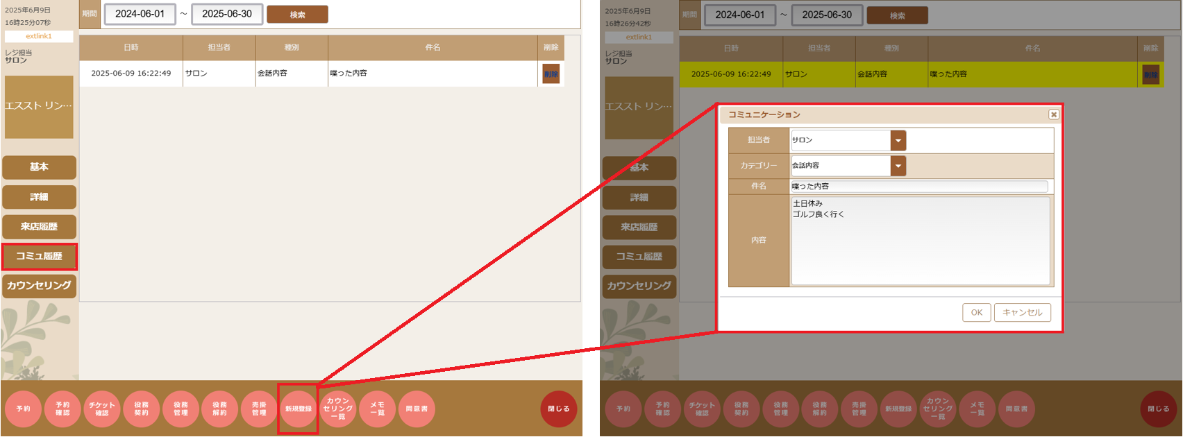Select 役務契約 round button on left screen
The height and width of the screenshot is (437, 1183).
[x=141, y=409]
